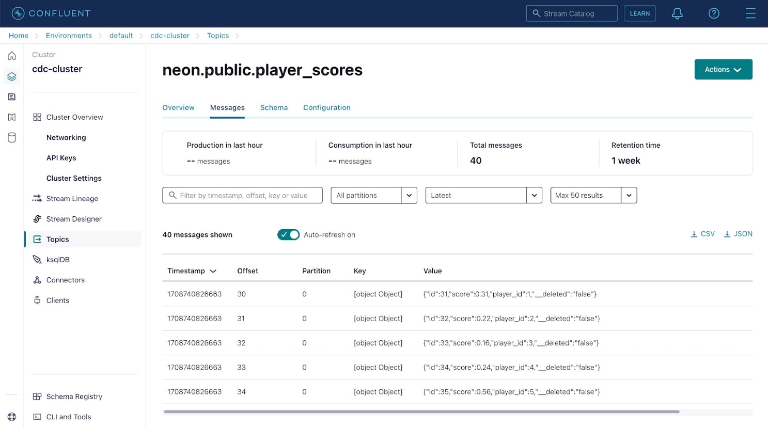Viewport: 768px width, 428px height.
Task: Open the Connectors icon in sidebar
Action: click(37, 280)
